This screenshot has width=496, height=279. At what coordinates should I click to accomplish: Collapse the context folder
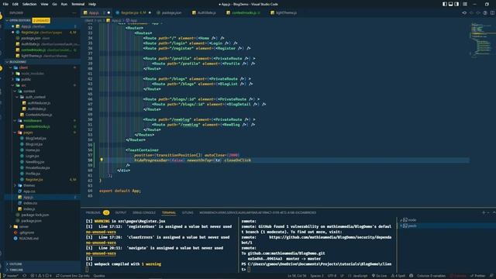click(x=29, y=91)
